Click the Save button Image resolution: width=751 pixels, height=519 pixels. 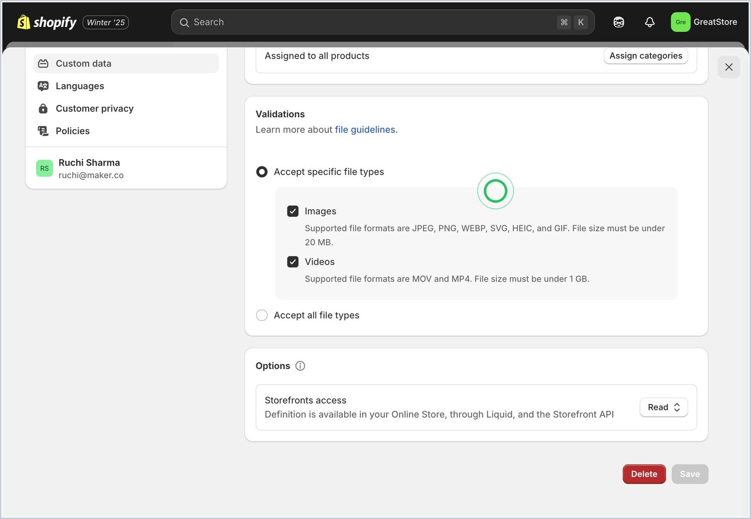[690, 474]
